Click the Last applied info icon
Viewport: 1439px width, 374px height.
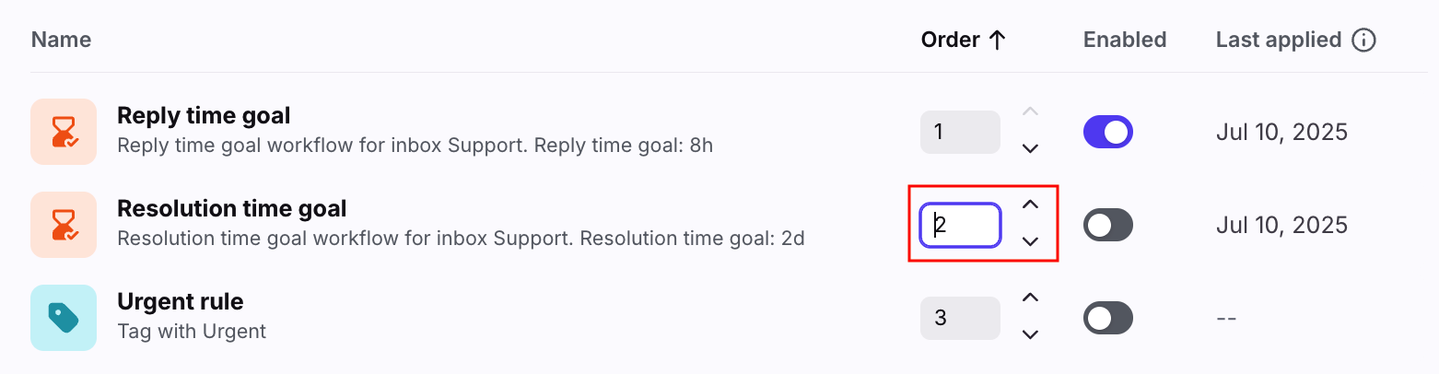click(1363, 40)
